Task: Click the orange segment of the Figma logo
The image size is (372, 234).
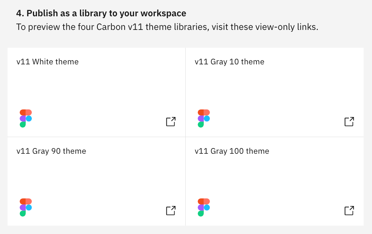Action: tap(25, 111)
